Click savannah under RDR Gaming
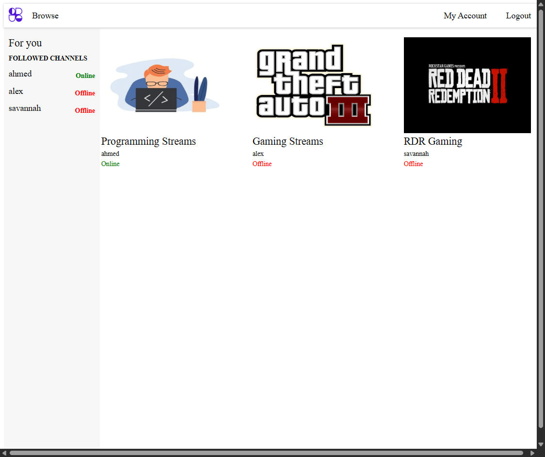This screenshot has width=545, height=457. [416, 154]
